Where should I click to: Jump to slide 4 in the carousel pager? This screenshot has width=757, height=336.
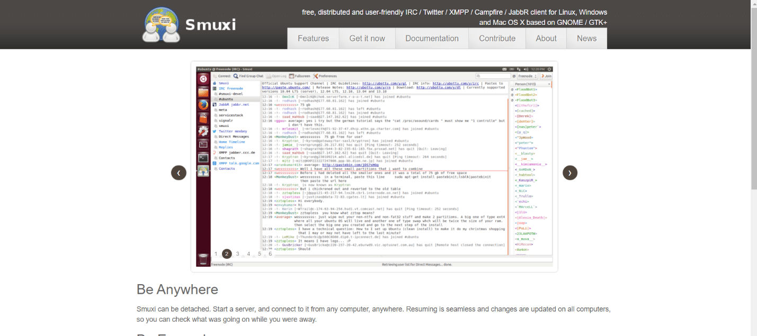pos(248,254)
